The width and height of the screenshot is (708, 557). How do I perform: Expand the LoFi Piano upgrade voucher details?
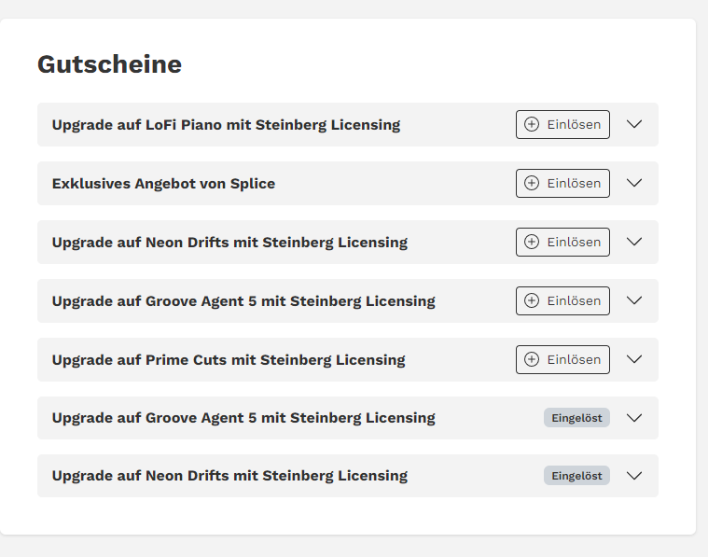point(634,124)
